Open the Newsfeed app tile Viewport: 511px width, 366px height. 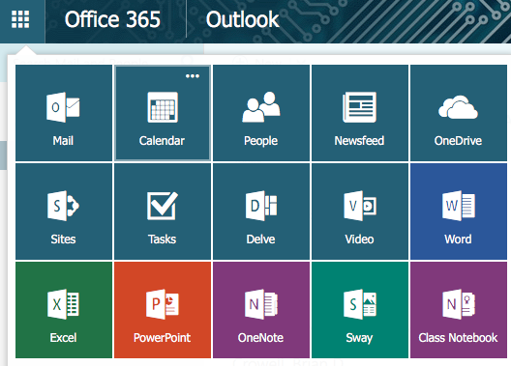[x=360, y=113]
